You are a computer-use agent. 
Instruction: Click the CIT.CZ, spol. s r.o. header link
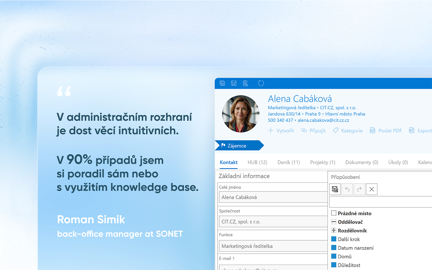pyautogui.click(x=338, y=108)
